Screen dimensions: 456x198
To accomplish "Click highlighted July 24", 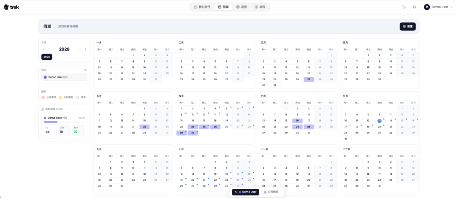I will tap(309, 127).
